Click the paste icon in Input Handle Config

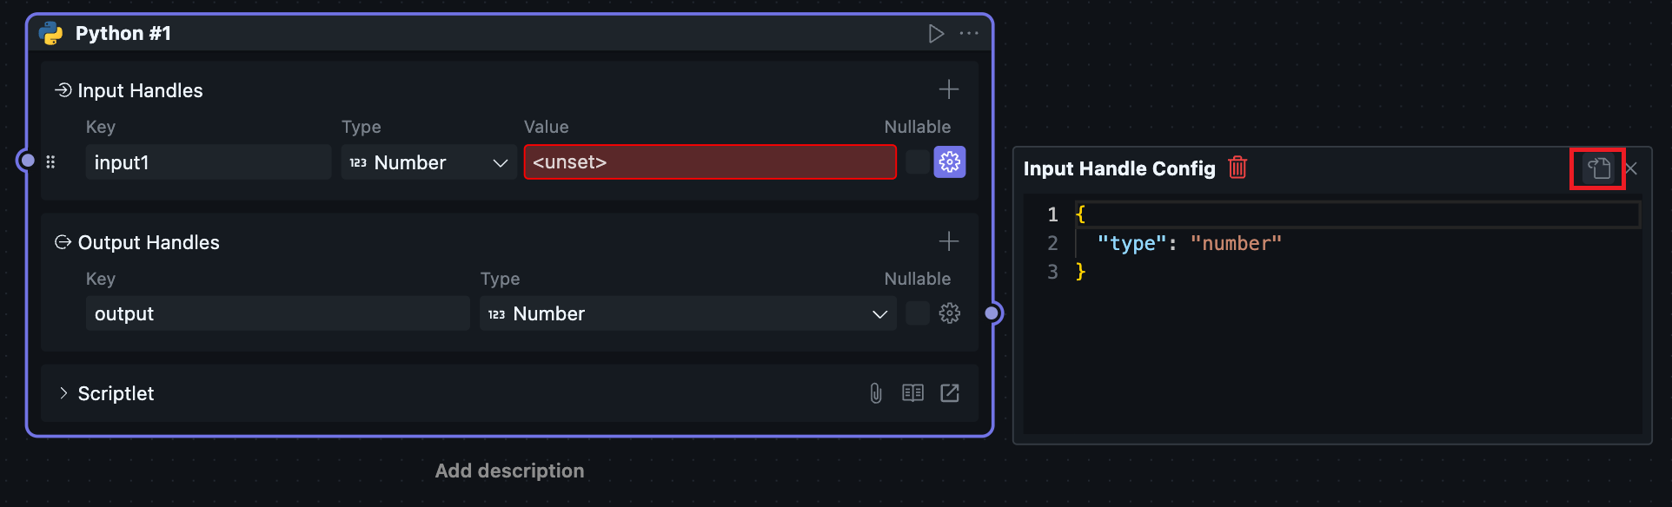1598,168
